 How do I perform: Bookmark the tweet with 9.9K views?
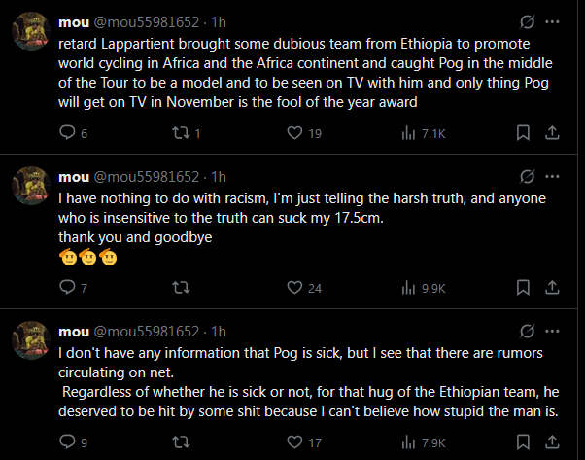[523, 288]
